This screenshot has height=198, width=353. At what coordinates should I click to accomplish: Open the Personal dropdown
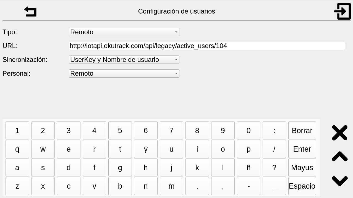[124, 73]
